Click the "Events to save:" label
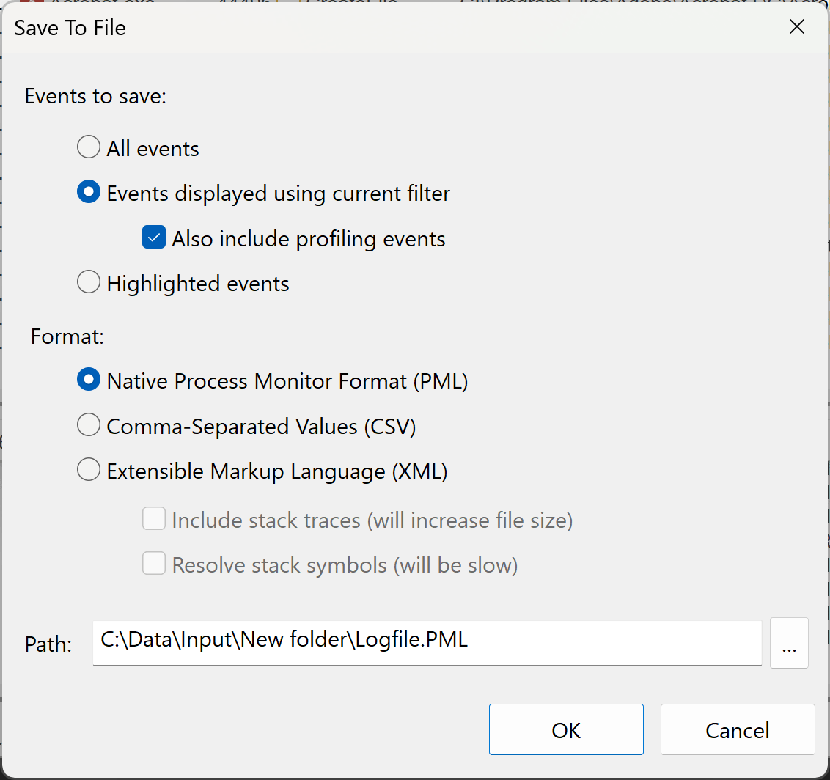 pyautogui.click(x=95, y=95)
